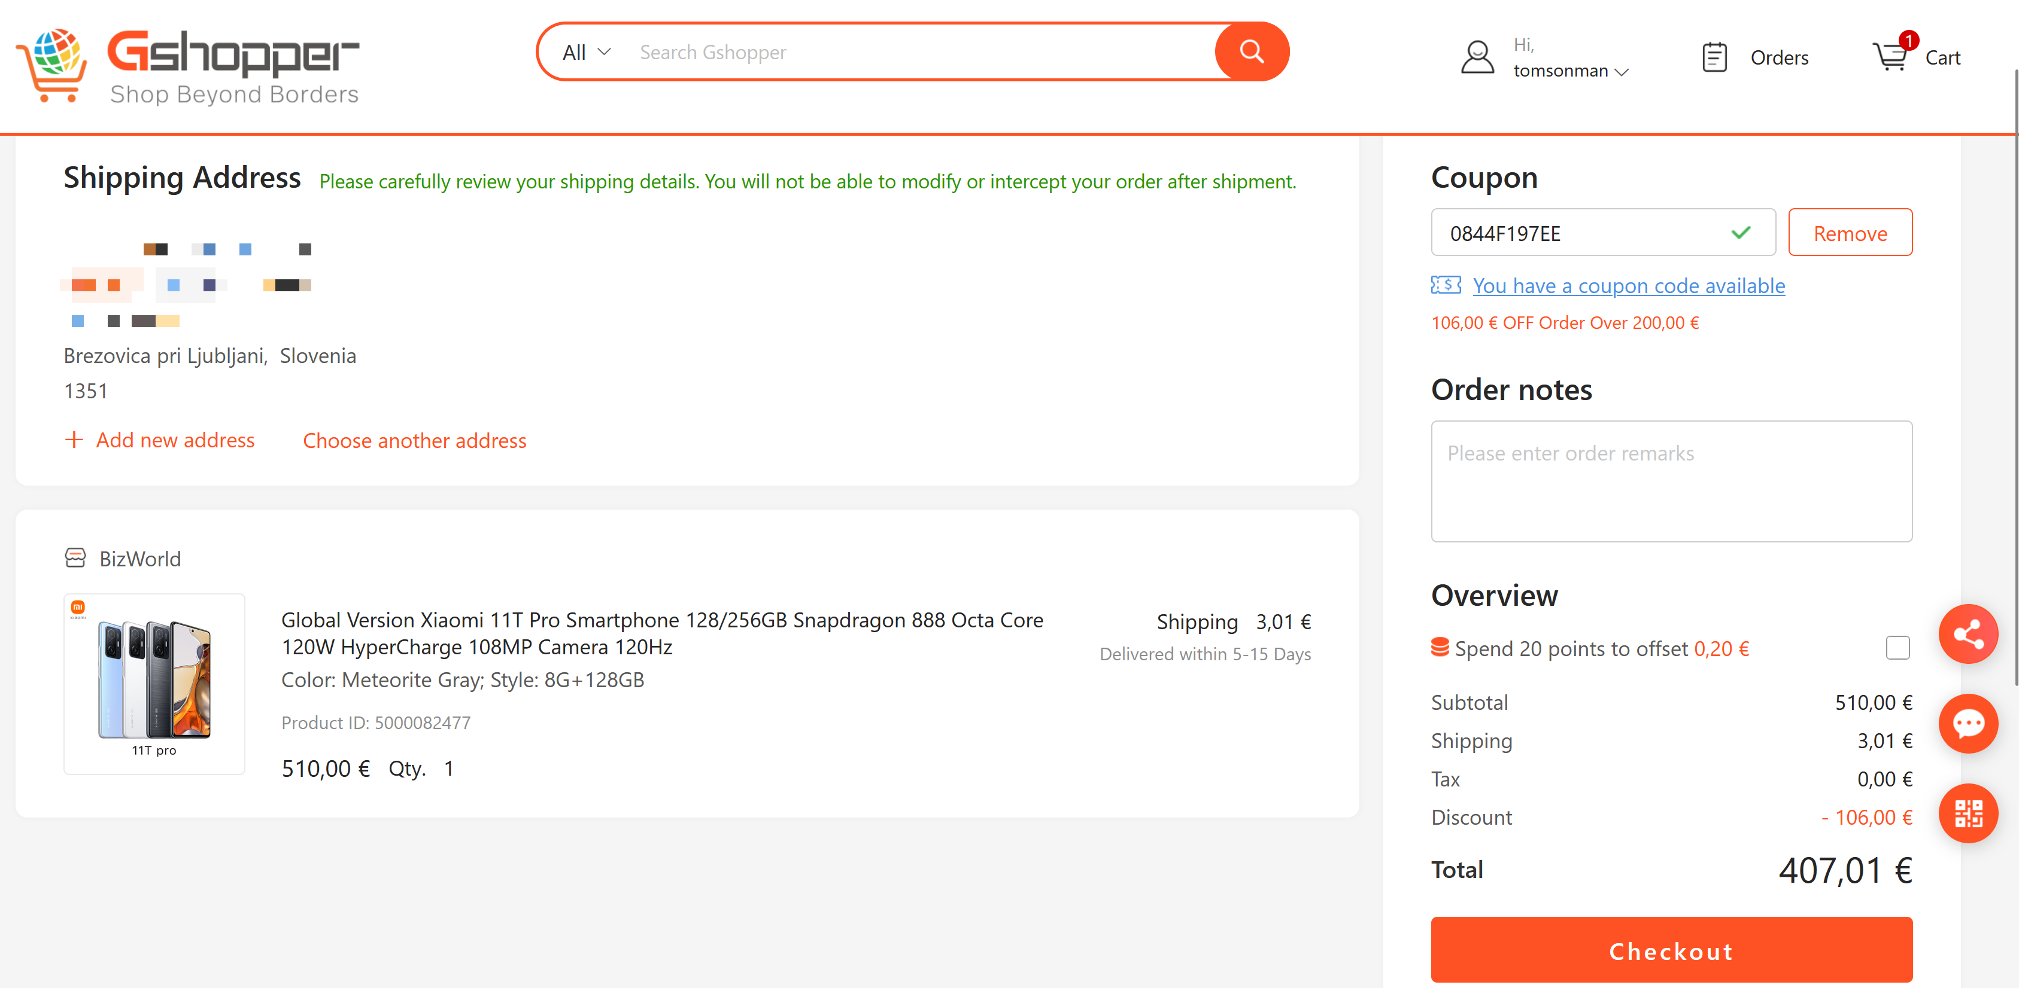Show the floating QR code button
Viewport: 2019px width, 988px height.
pos(1968,813)
